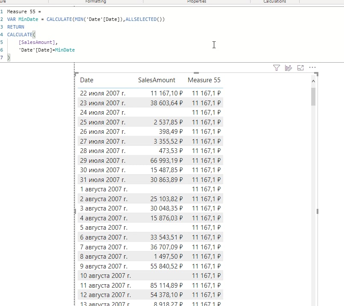Click the scroll up arrow of the table
The height and width of the screenshot is (306, 344).
pyautogui.click(x=313, y=81)
